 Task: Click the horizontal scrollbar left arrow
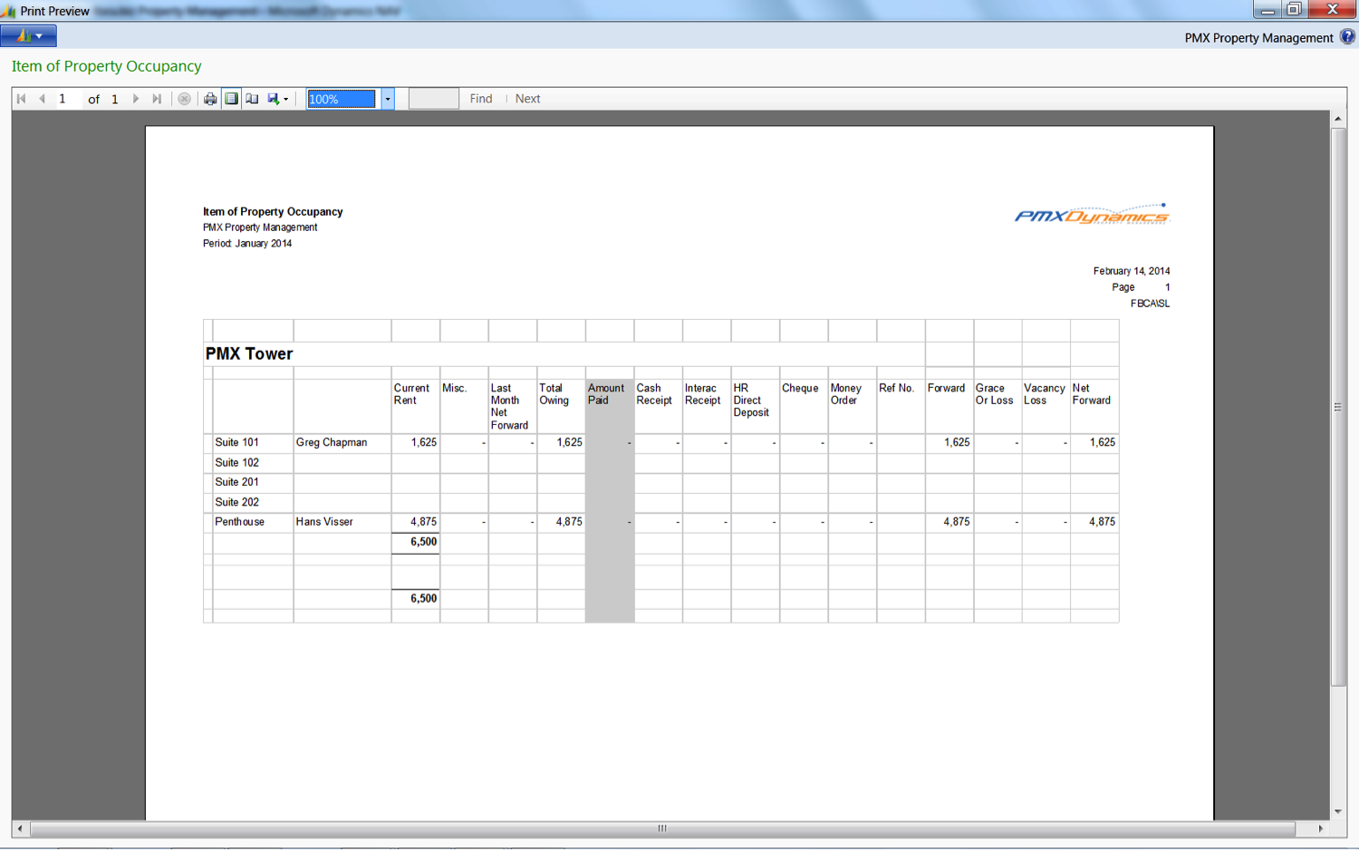(20, 828)
